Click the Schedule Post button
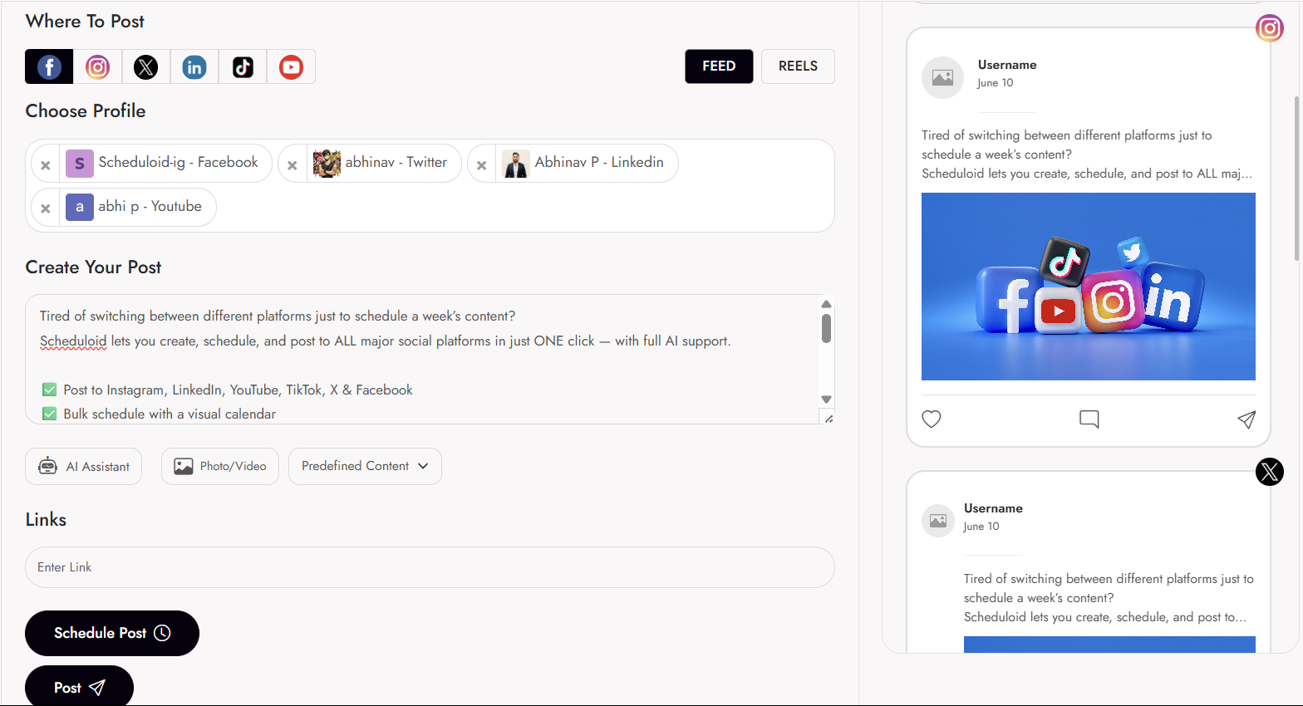The image size is (1303, 706). [112, 633]
